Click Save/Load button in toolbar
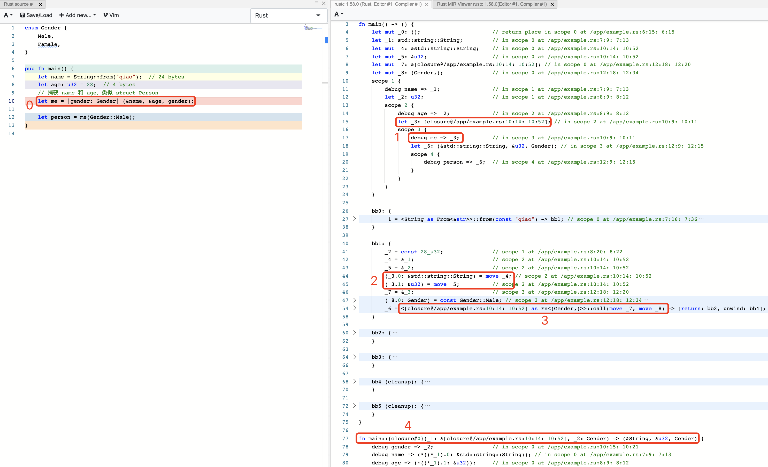Screen dimensions: 768x467 tap(36, 15)
